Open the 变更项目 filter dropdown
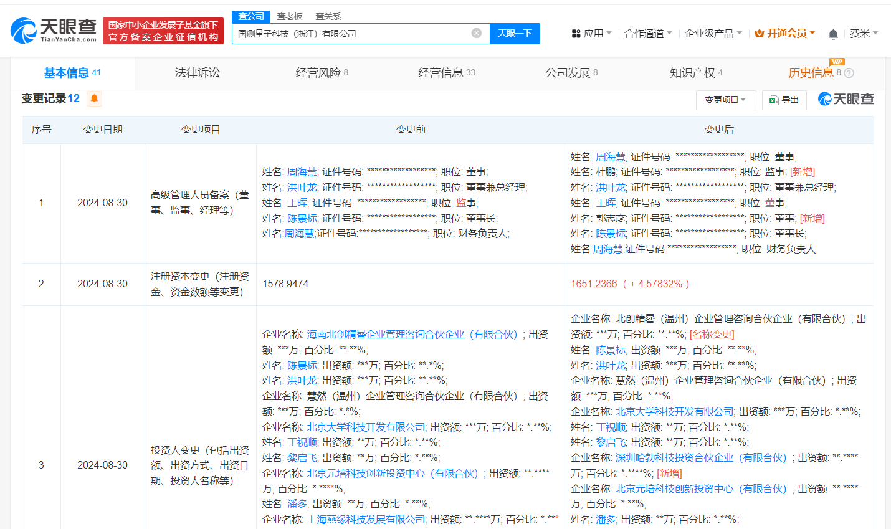 pyautogui.click(x=725, y=100)
